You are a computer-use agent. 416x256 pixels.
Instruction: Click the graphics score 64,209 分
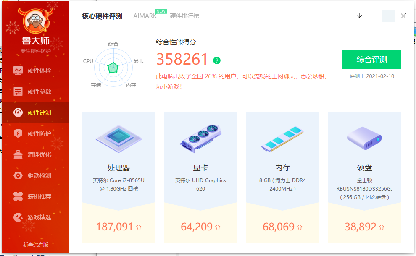tap(200, 227)
